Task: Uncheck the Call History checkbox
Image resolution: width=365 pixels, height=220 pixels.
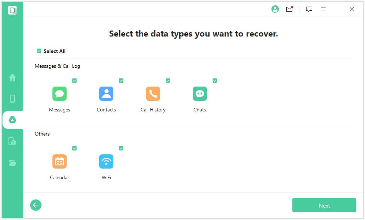Action: pyautogui.click(x=168, y=81)
